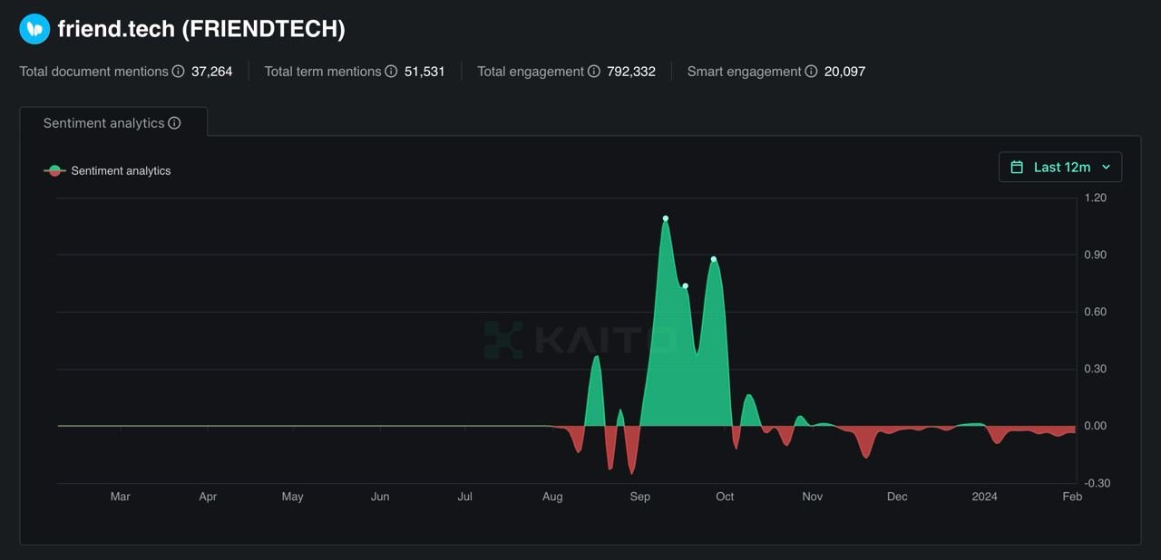Click the friend.tech logo icon
This screenshot has height=560, width=1161.
click(x=34, y=29)
